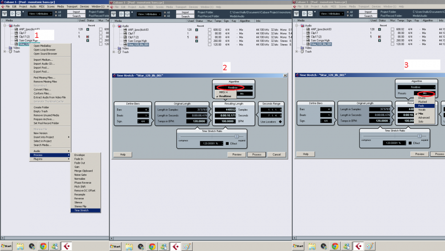Screen dimensions: 445x251
Task: Click Trash bin icon in middle Pool tree
Action: pos(119,52)
